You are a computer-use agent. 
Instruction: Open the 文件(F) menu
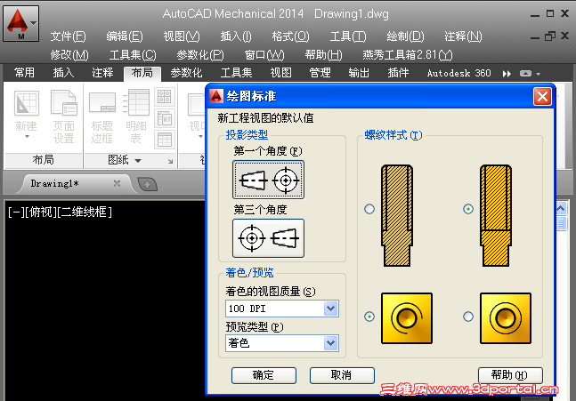pyautogui.click(x=68, y=36)
